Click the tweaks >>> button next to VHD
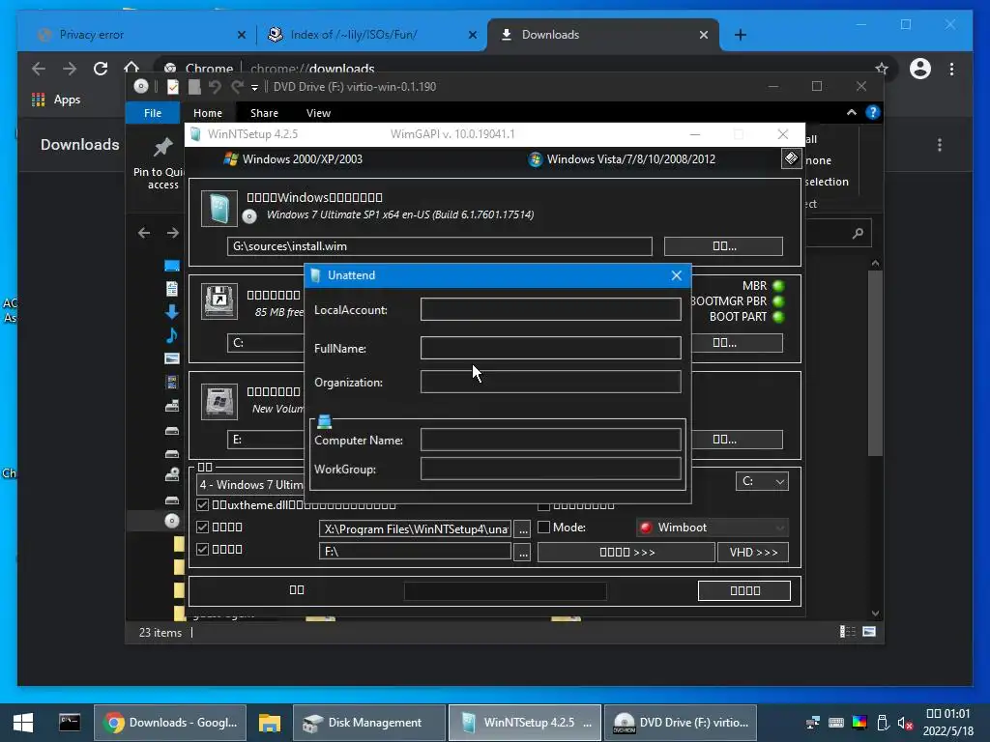990x742 pixels. (x=626, y=552)
